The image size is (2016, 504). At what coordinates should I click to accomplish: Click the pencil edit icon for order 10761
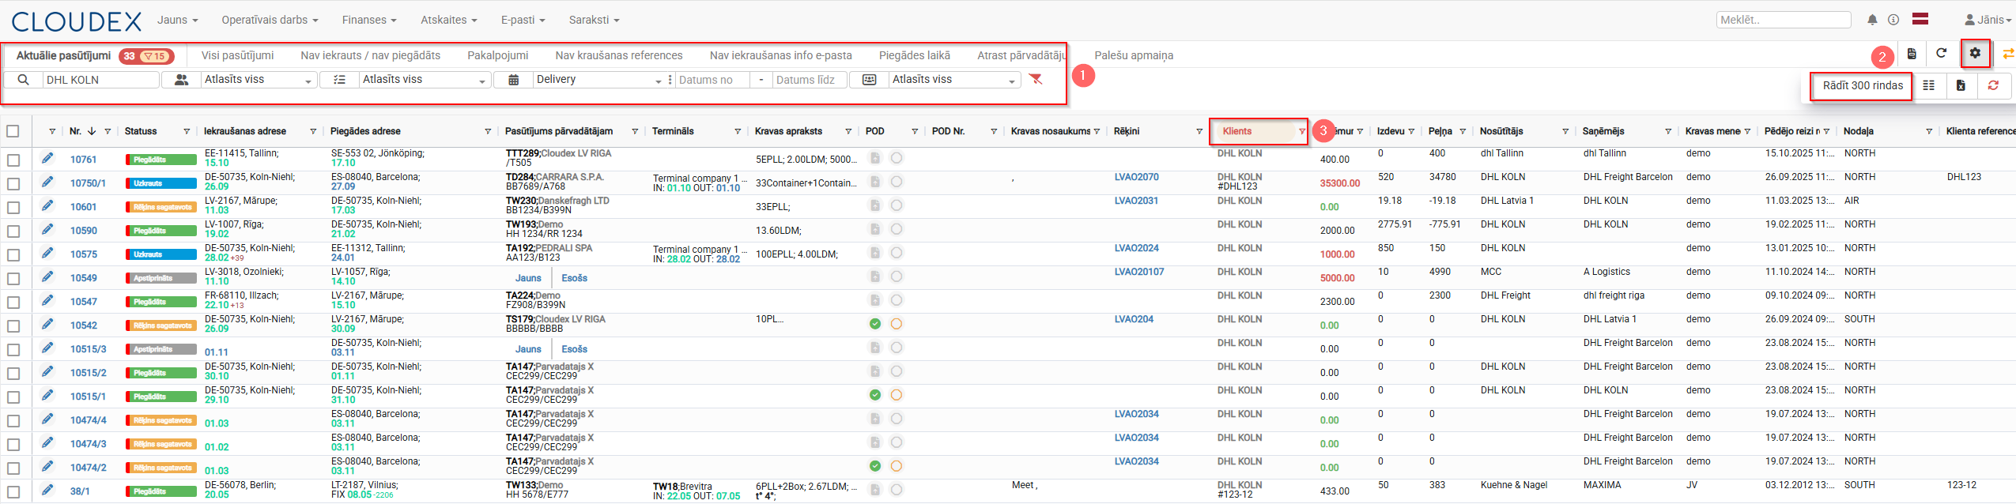[47, 159]
